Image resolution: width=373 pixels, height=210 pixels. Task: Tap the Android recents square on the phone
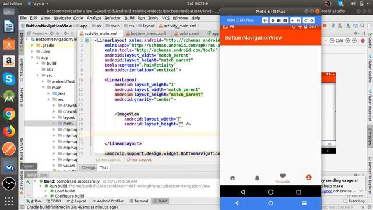[x=298, y=192]
